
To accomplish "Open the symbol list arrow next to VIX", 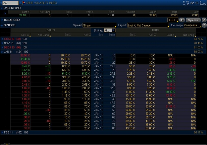I will (20, 3).
